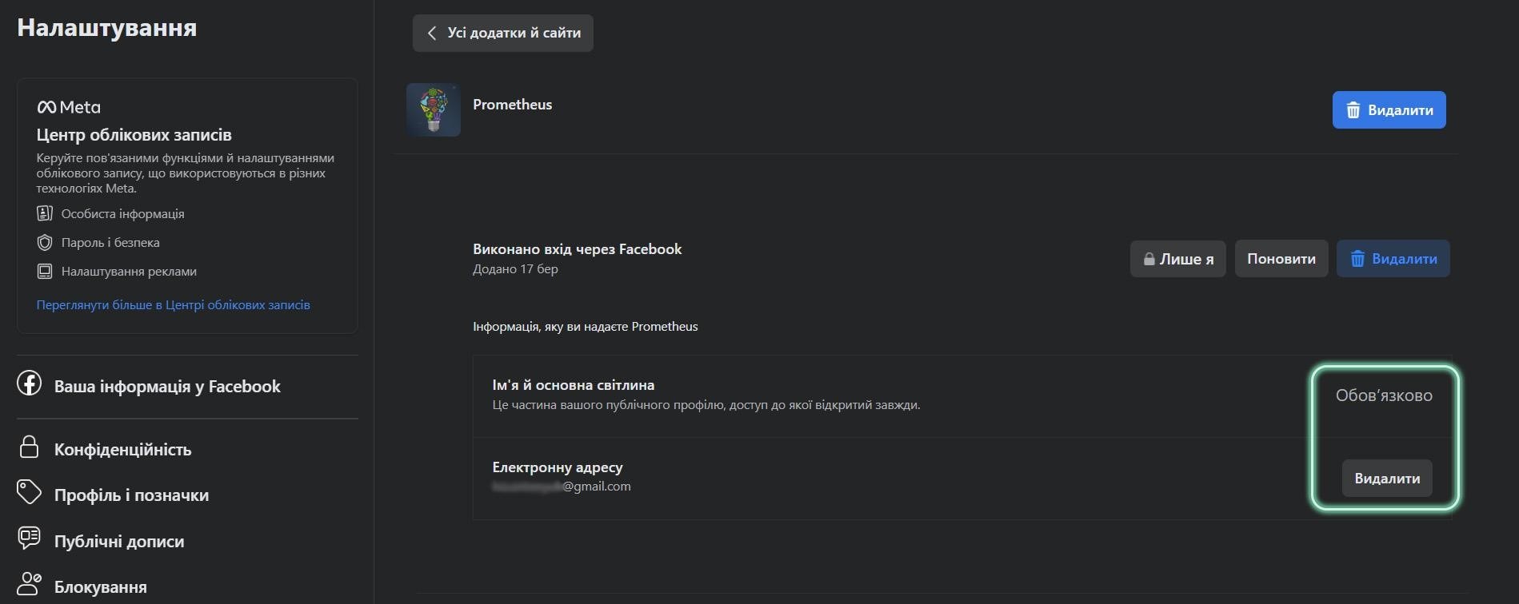Click the Особиста інформація ID card icon

[x=45, y=213]
